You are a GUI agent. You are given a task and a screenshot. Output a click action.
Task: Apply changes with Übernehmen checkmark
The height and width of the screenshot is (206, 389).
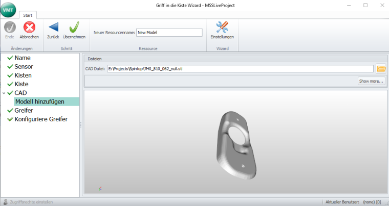(x=74, y=28)
